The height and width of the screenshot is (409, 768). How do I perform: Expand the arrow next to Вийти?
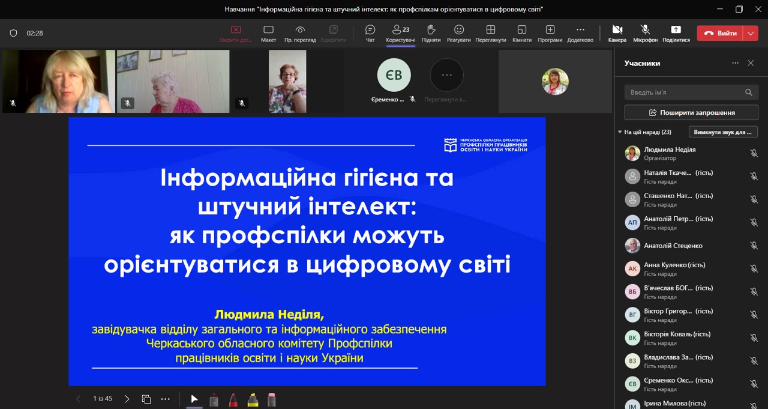pyautogui.click(x=751, y=34)
